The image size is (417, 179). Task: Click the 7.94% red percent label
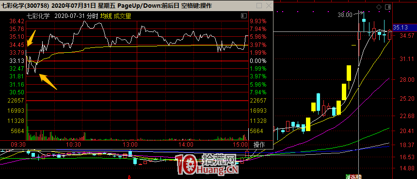coord(258,29)
